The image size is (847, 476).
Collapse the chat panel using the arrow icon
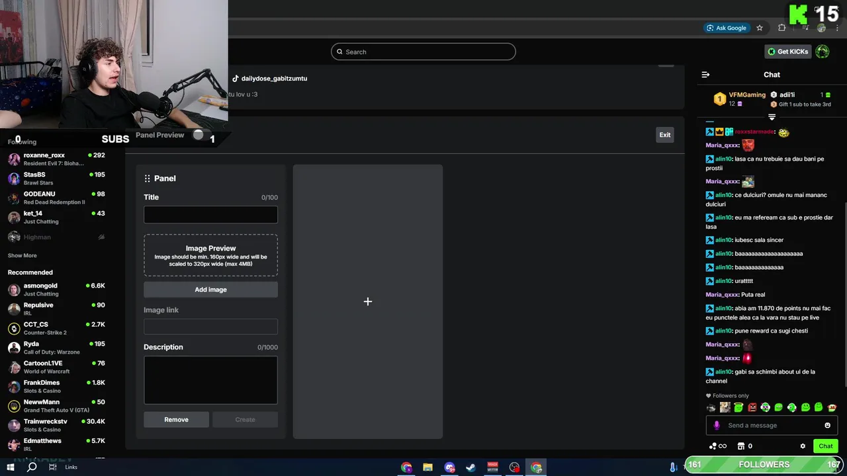point(705,75)
